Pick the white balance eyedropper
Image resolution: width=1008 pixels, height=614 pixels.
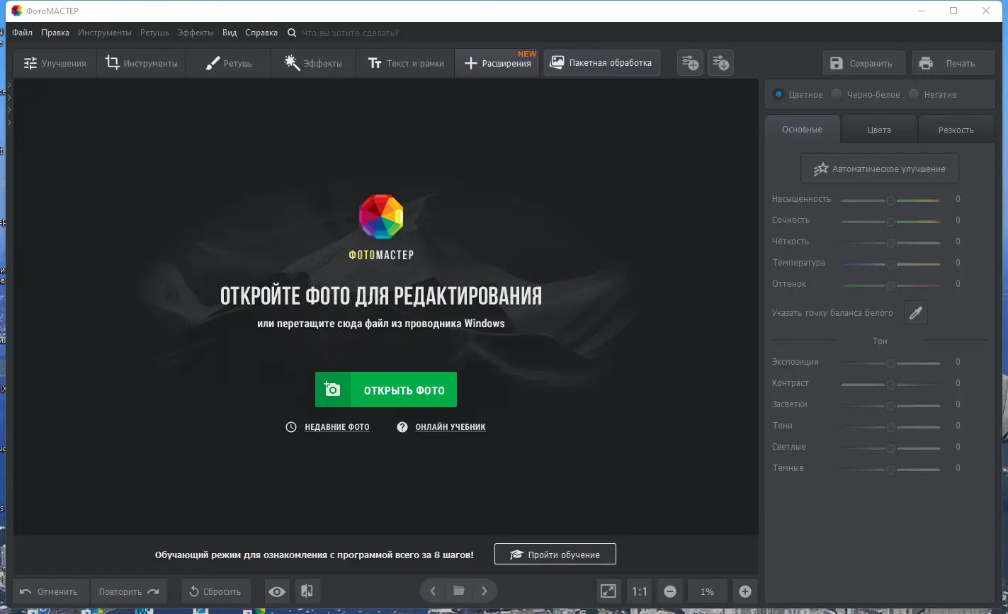915,312
